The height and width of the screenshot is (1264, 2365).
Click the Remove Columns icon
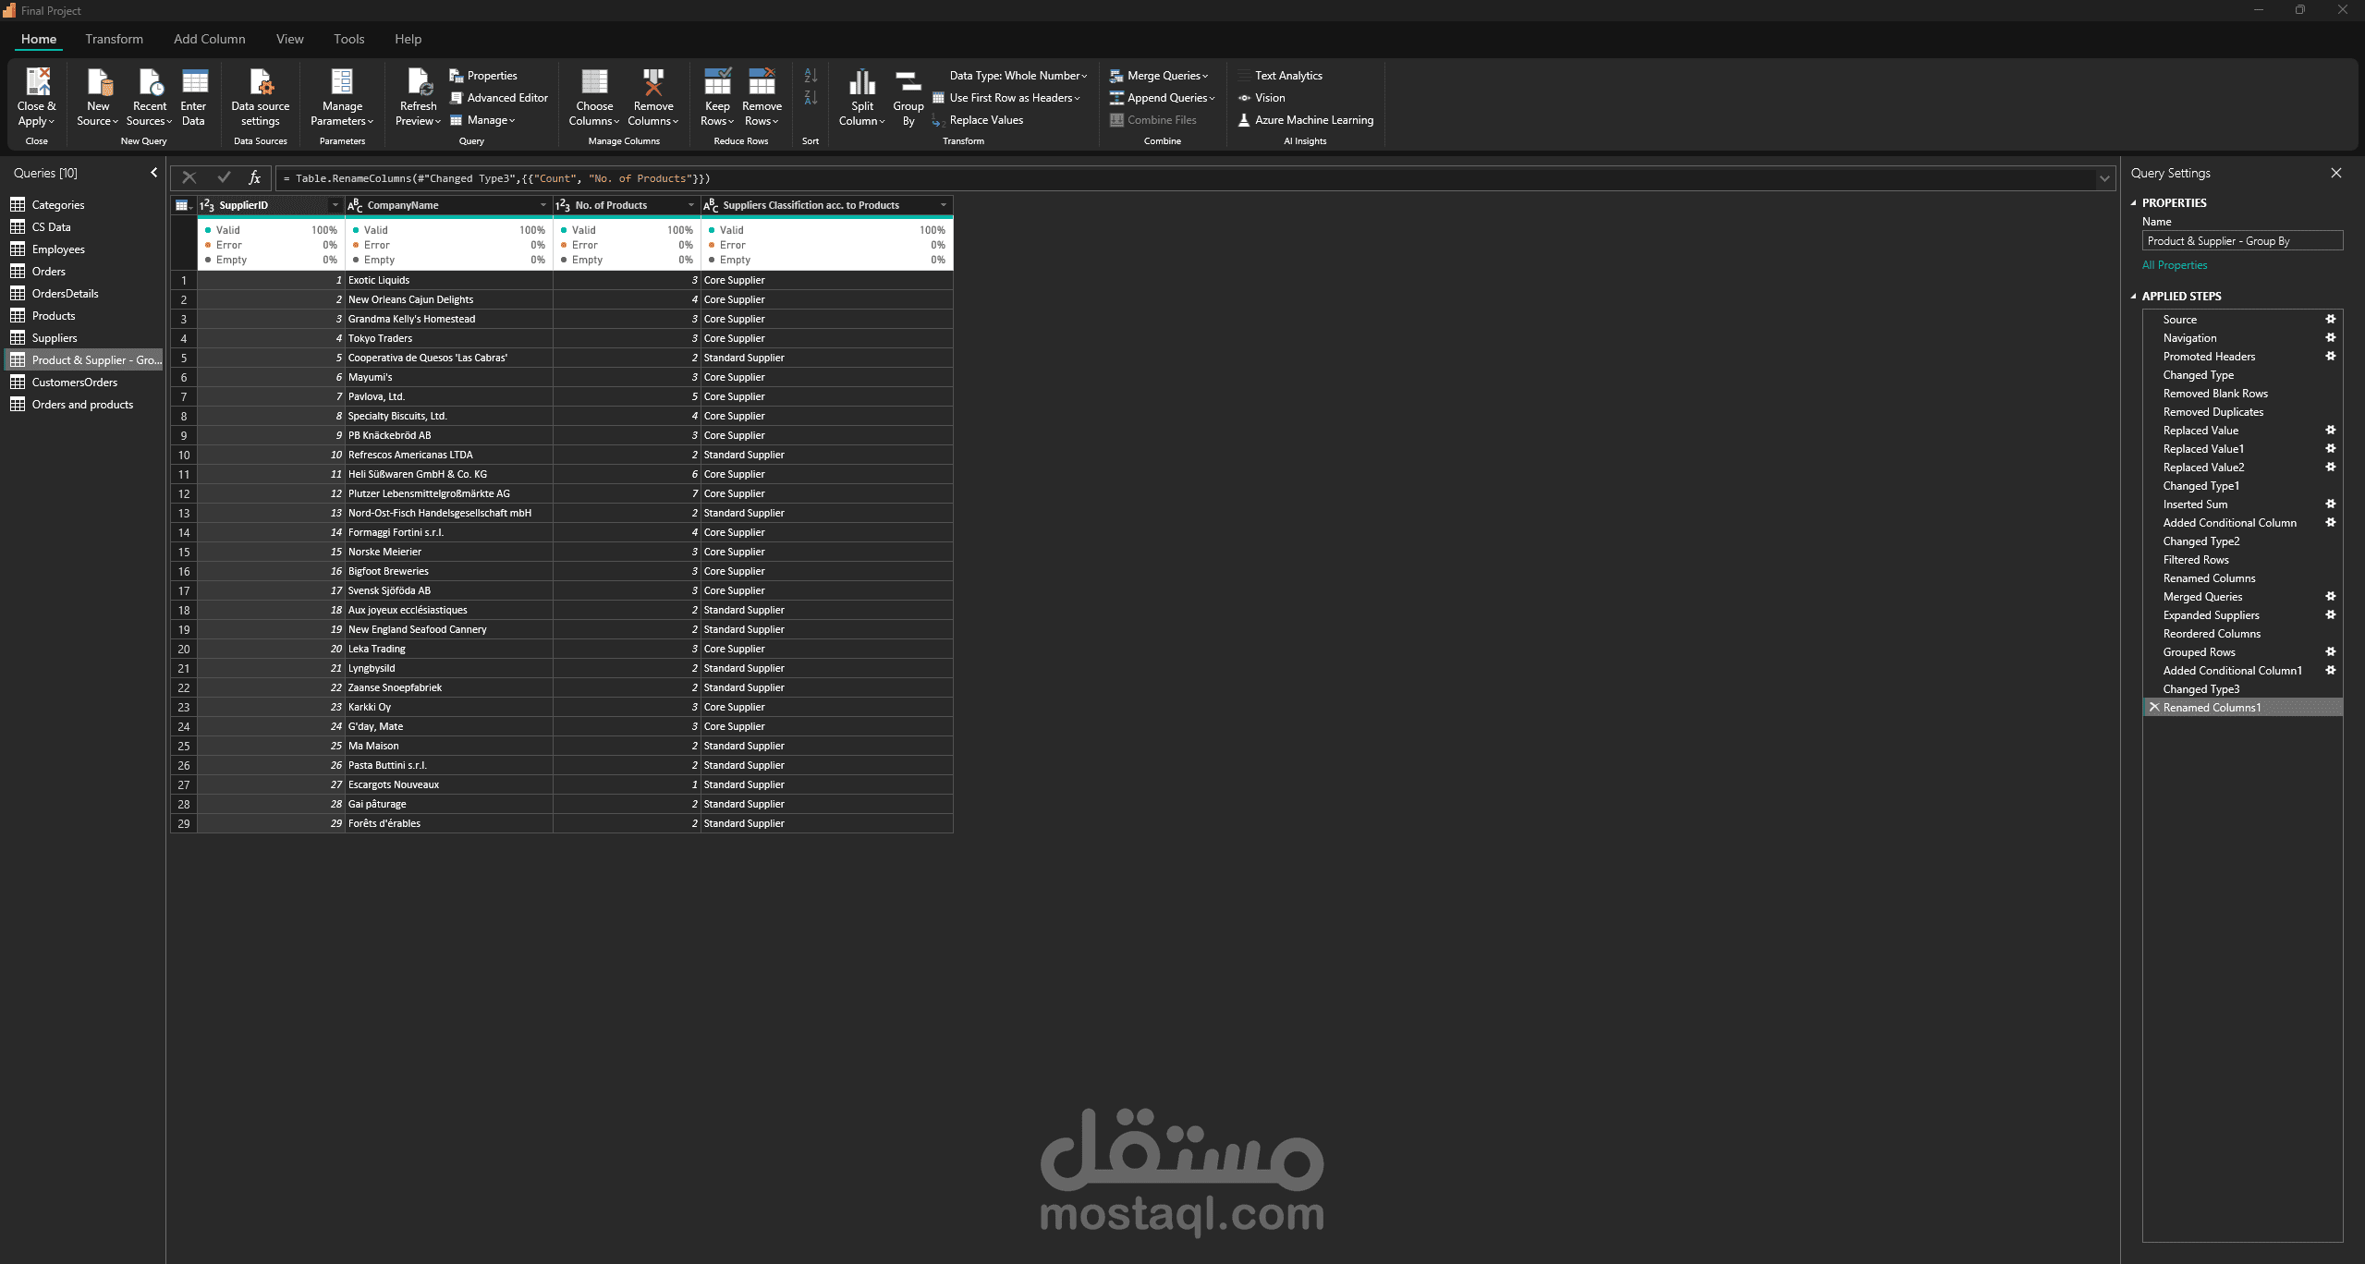[x=653, y=83]
